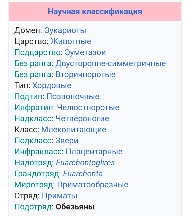Click the Подтип rank label link
The image size is (189, 216).
point(29,97)
